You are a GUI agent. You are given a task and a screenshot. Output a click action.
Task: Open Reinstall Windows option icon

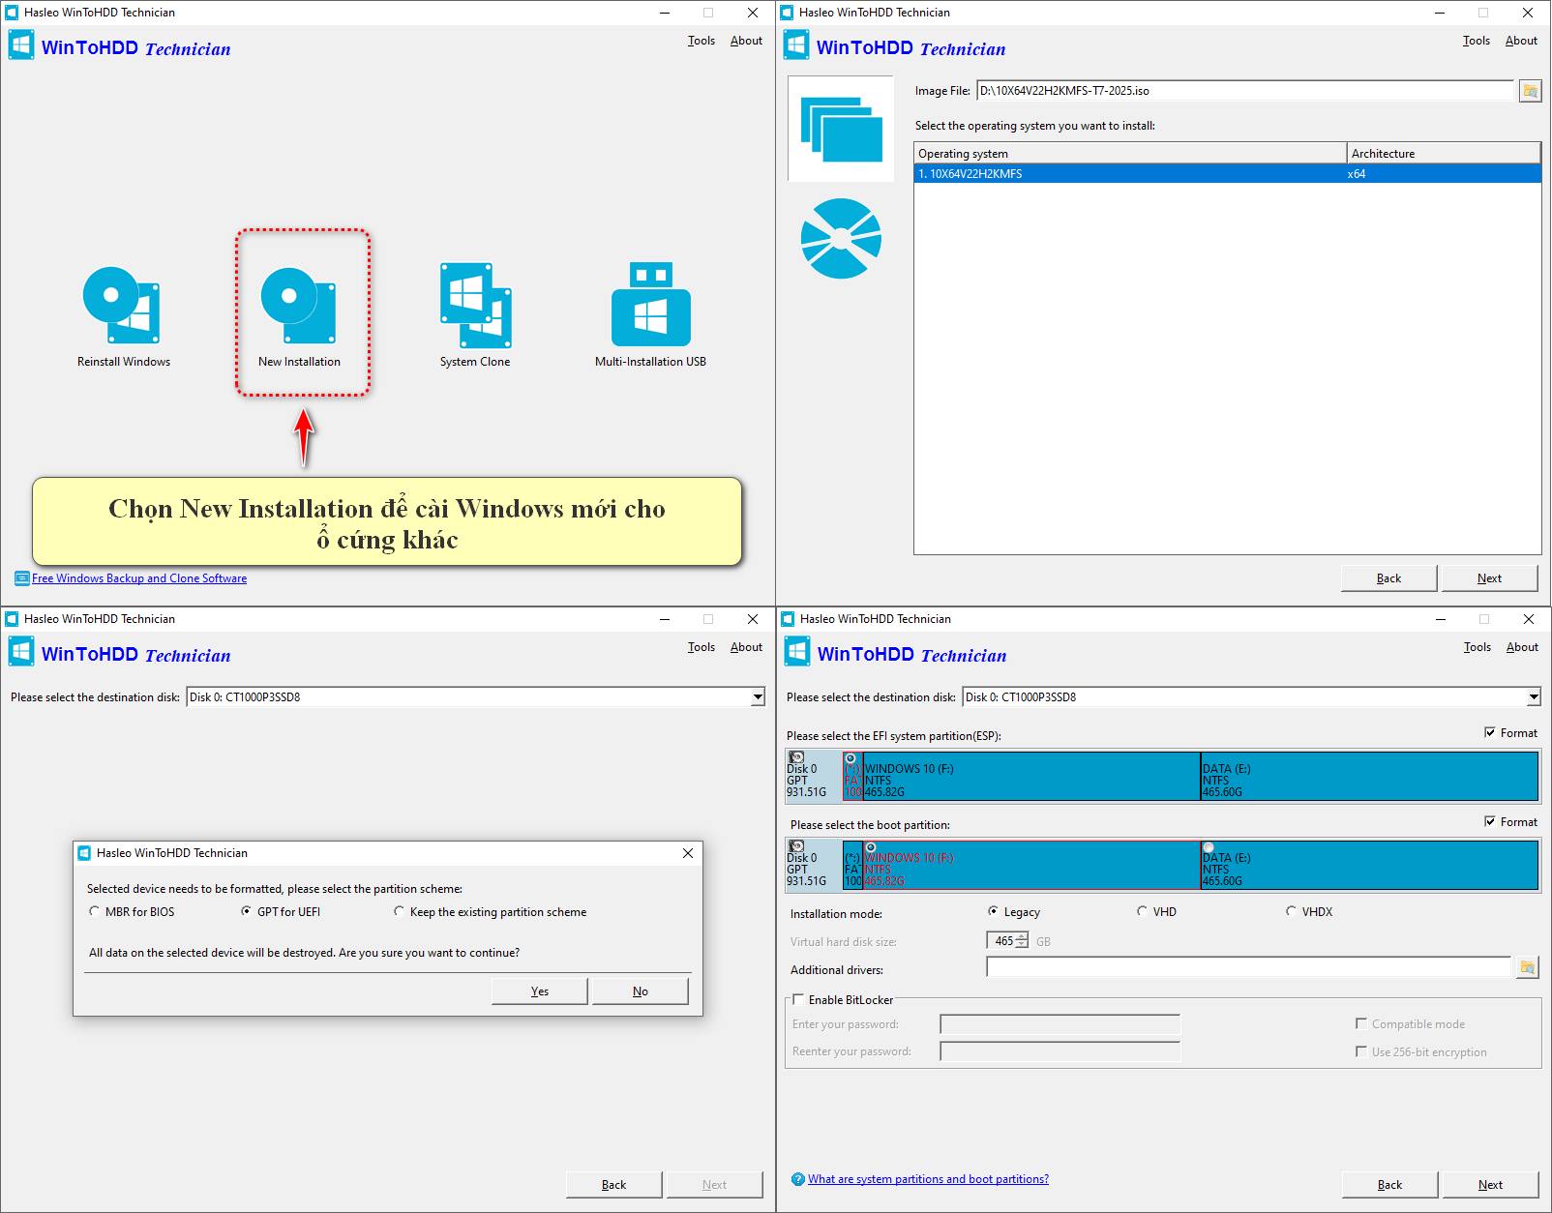(121, 305)
